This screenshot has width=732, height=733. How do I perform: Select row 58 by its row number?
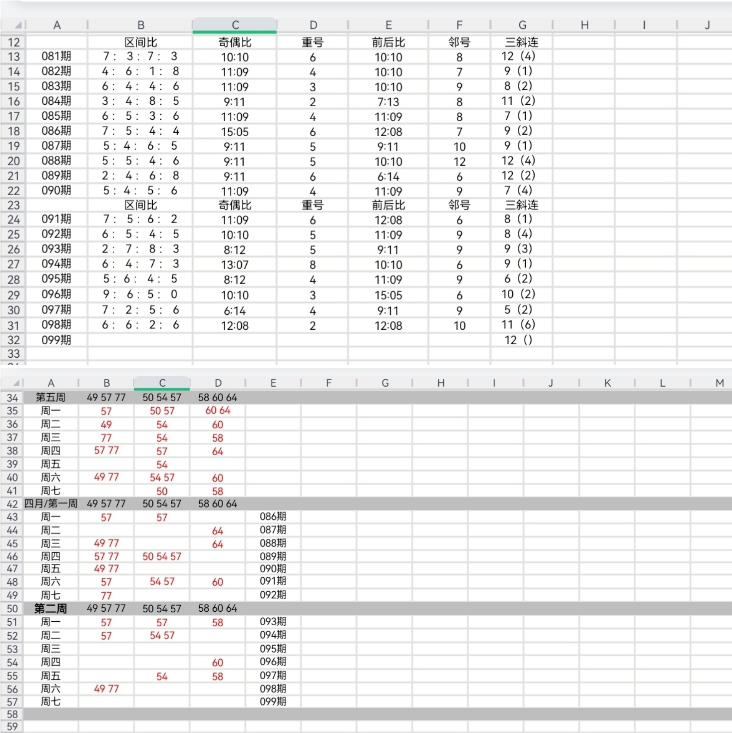click(12, 714)
